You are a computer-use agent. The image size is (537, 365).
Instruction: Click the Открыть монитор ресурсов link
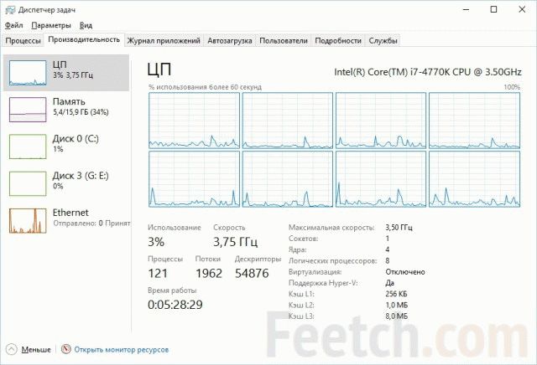pos(121,350)
